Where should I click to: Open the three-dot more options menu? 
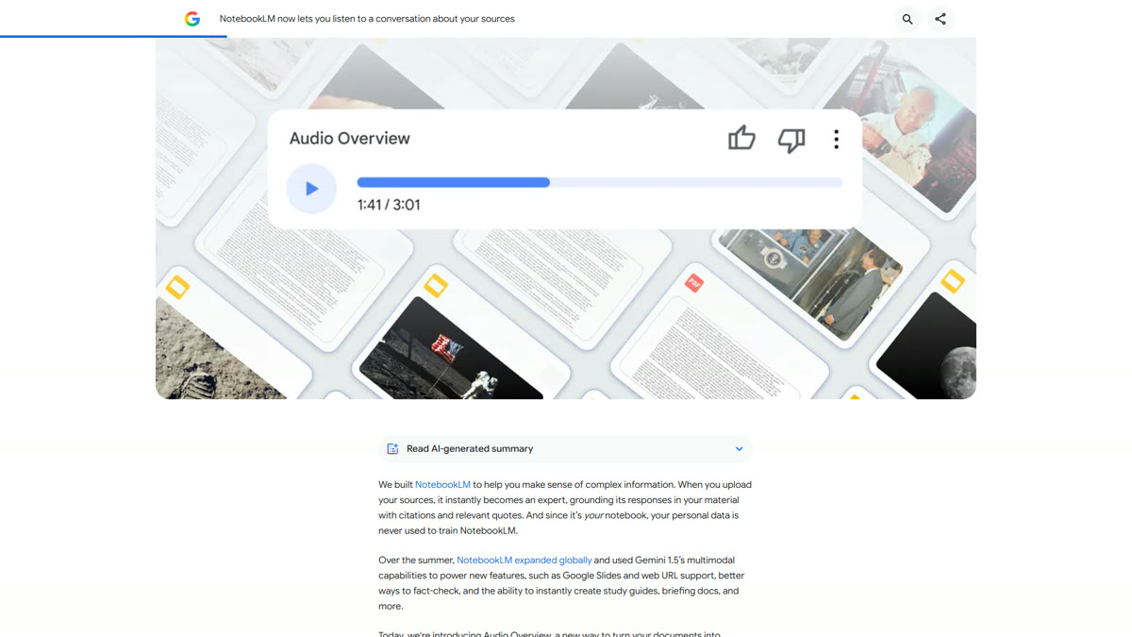pyautogui.click(x=836, y=140)
